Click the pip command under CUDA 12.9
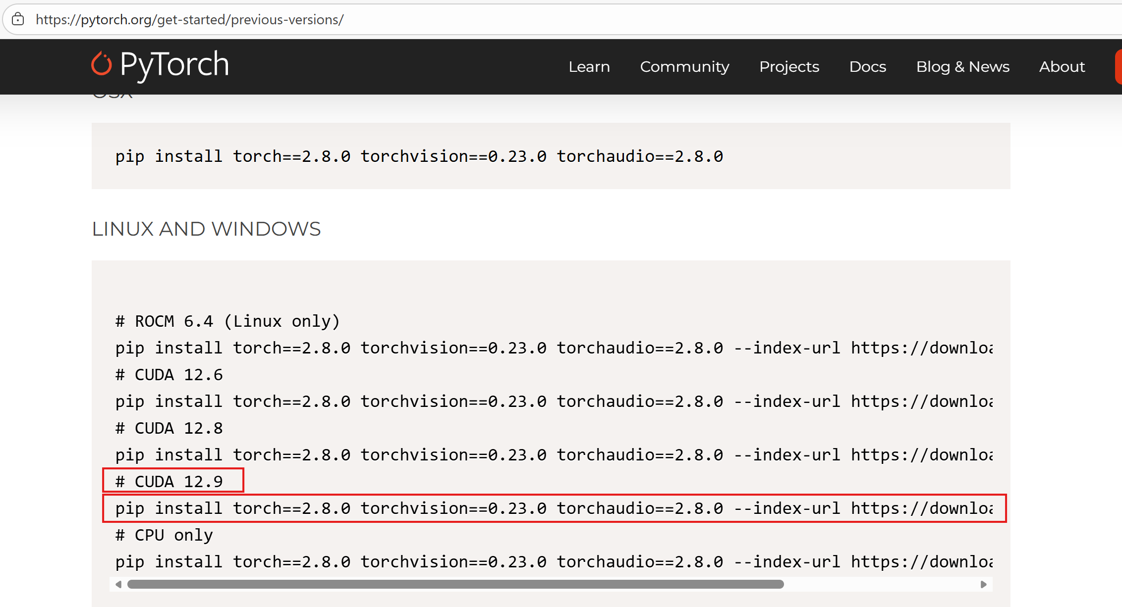The height and width of the screenshot is (607, 1122). 554,508
